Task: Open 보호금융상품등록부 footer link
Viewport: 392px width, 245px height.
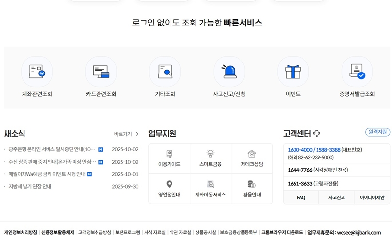Action: 239,232
